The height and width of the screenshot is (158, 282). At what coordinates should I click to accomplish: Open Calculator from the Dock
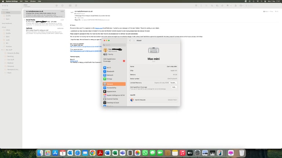[130, 153]
